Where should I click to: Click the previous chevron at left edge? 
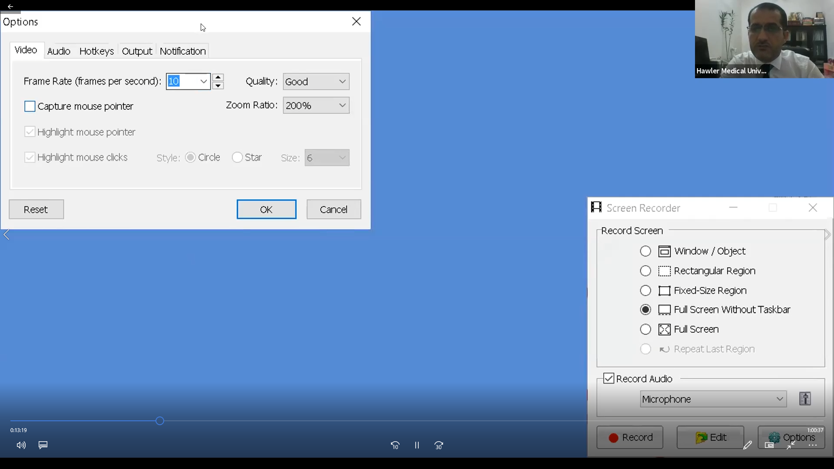point(7,235)
